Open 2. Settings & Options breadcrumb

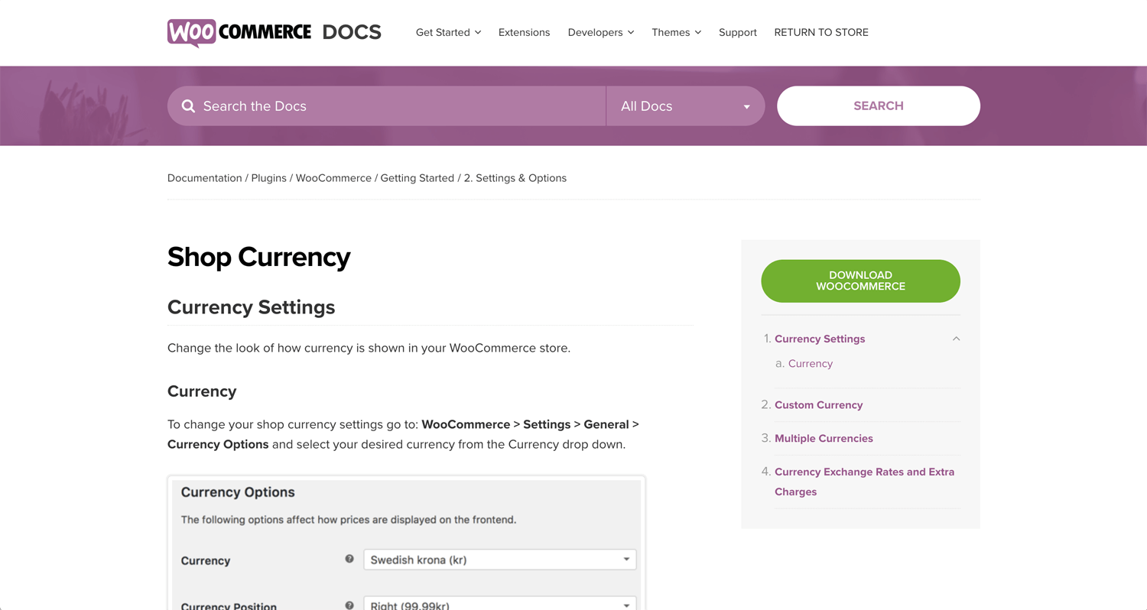[515, 178]
